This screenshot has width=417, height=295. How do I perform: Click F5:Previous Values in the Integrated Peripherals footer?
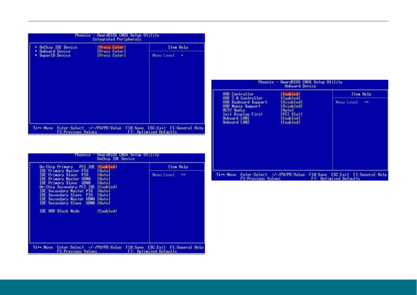click(77, 132)
